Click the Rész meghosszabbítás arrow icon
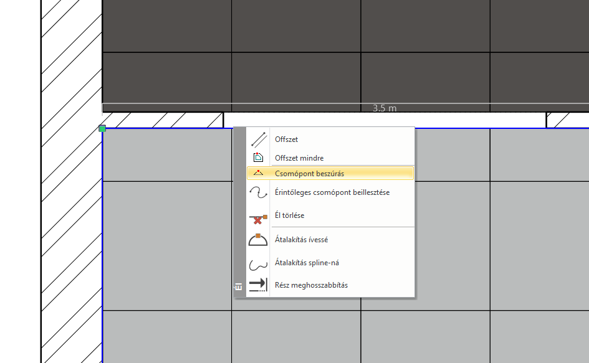The width and height of the screenshot is (589, 363). tap(258, 285)
